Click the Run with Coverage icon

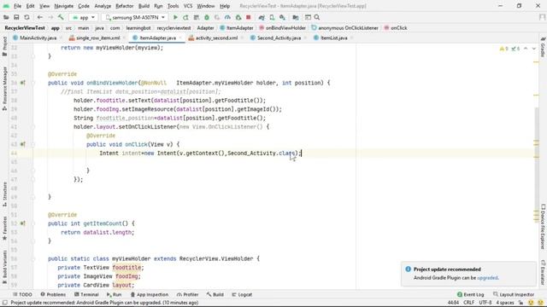click(217, 17)
